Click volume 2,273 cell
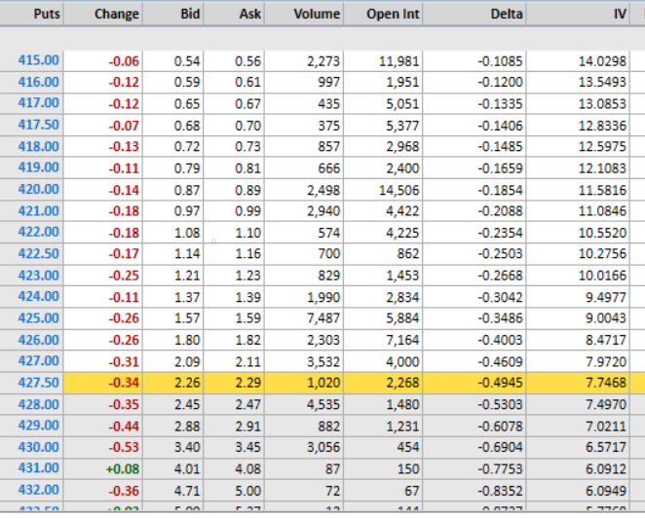Viewport: 645px width, 519px height. 323,61
